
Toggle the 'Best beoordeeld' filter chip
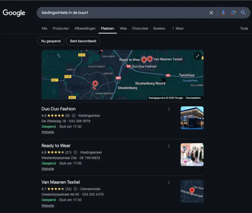pos(83,41)
